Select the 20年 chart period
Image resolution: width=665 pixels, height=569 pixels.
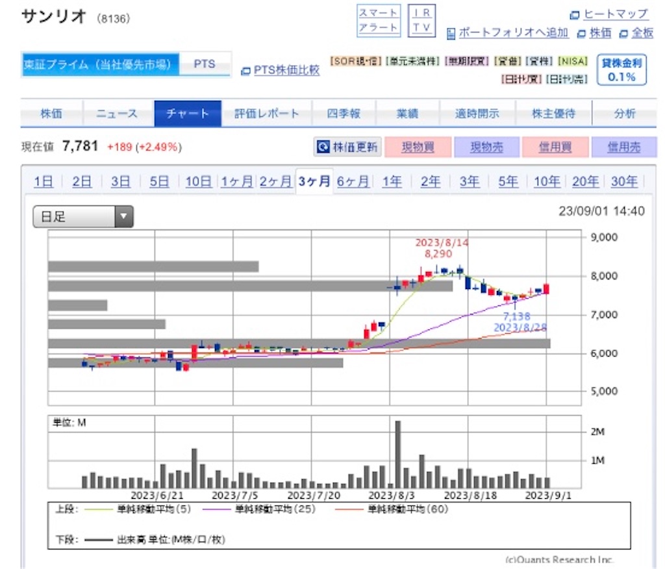tap(586, 182)
